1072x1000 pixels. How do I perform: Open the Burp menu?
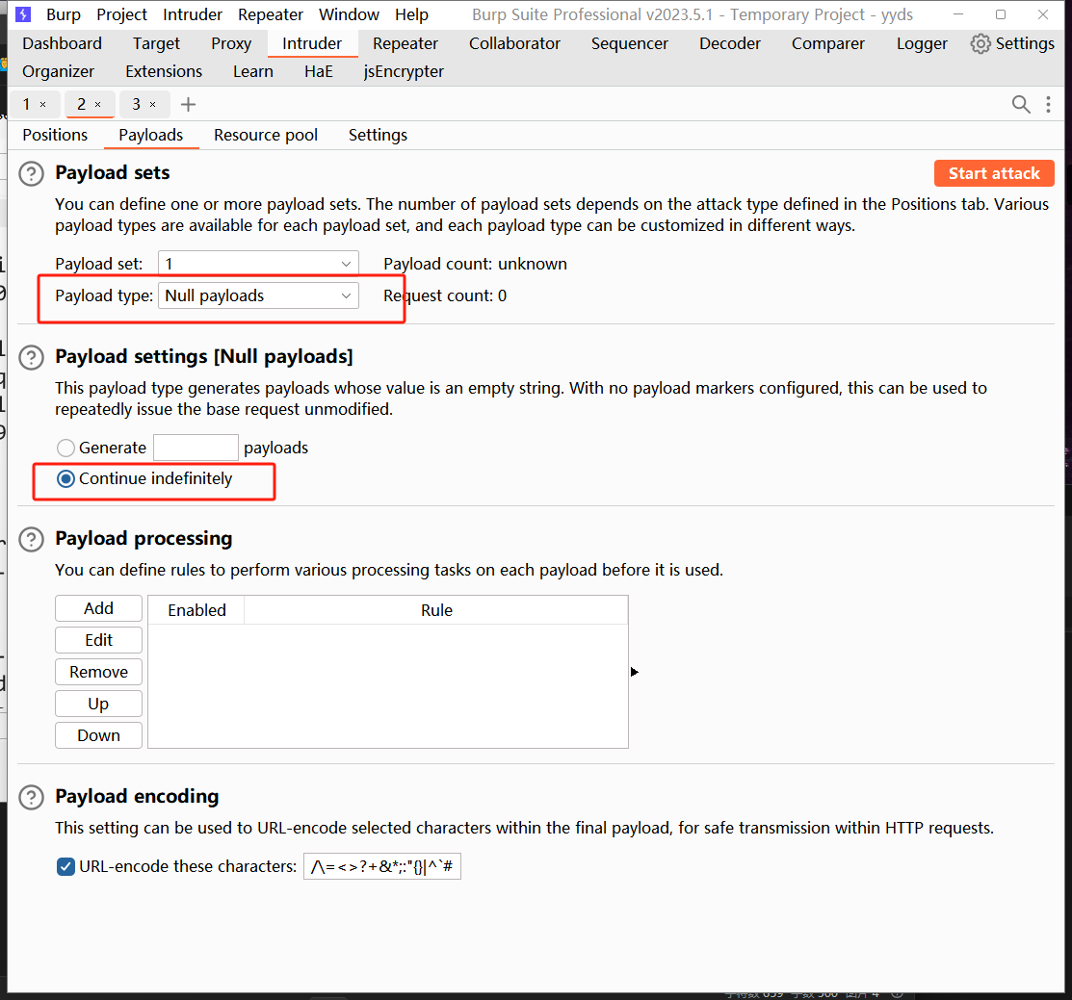coord(63,14)
